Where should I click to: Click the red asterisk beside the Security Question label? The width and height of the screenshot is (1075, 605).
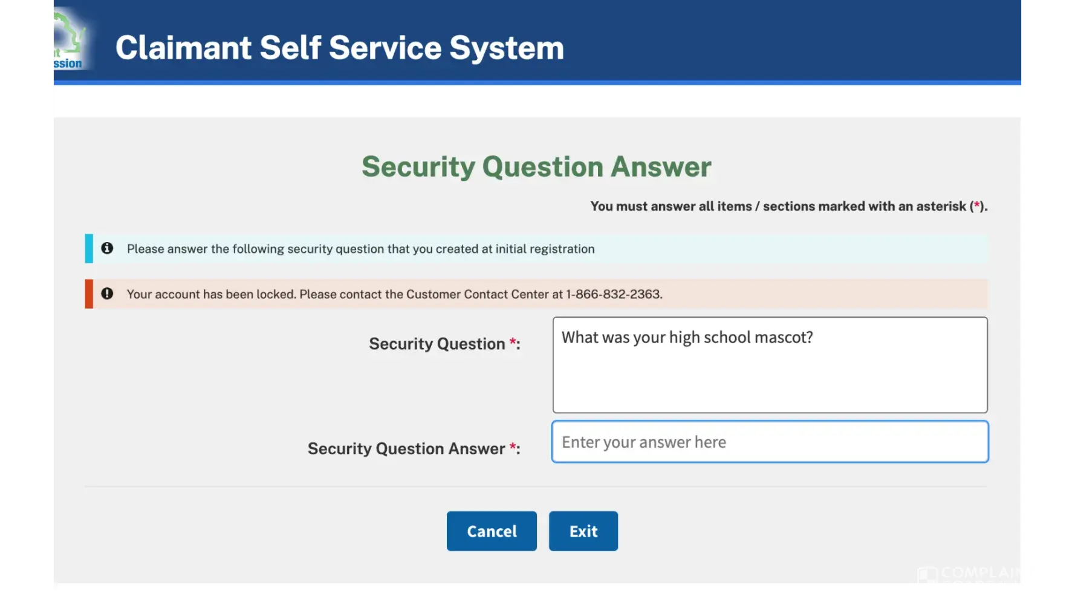point(513,342)
